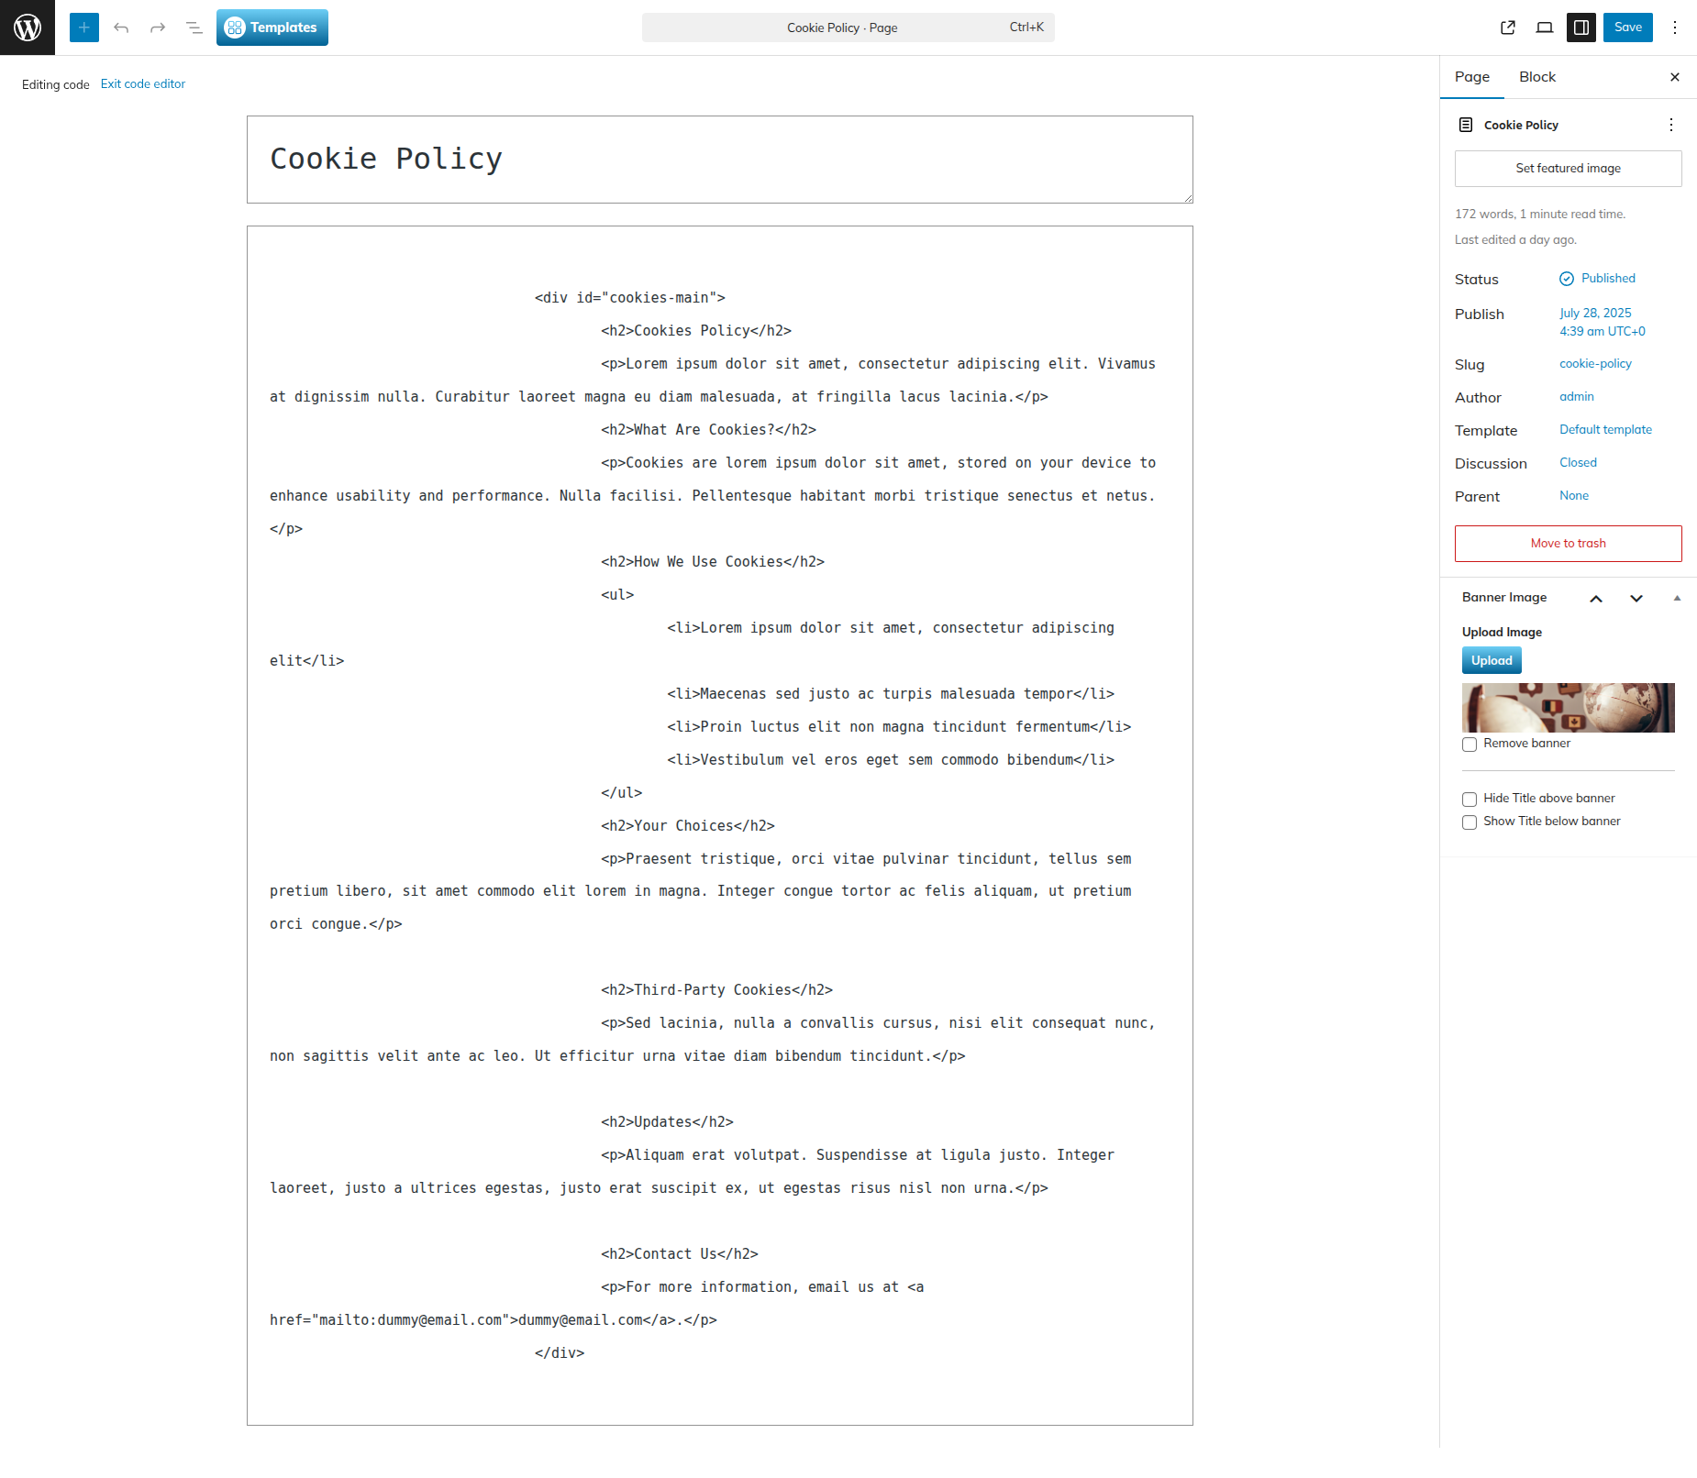Switch to the Block tab
This screenshot has width=1697, height=1478.
click(x=1537, y=77)
